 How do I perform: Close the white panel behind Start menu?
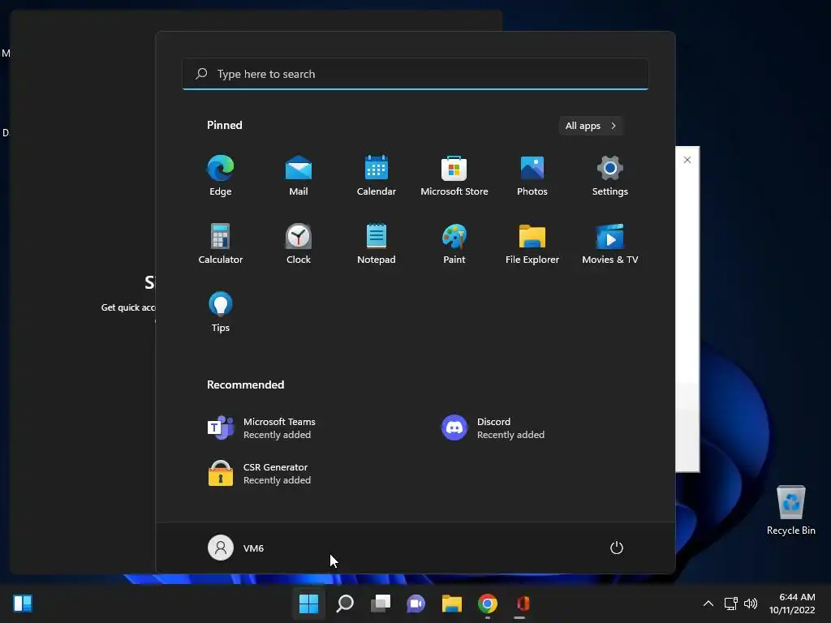[x=687, y=160]
